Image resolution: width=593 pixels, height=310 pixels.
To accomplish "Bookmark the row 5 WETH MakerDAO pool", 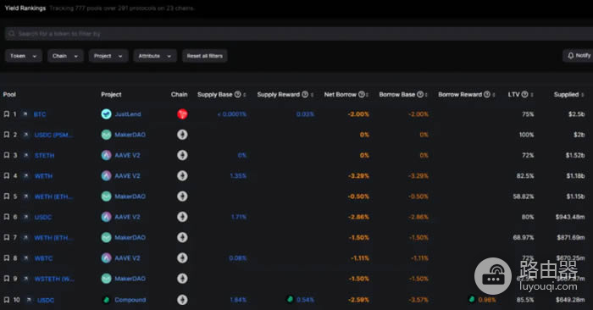I will [x=7, y=197].
